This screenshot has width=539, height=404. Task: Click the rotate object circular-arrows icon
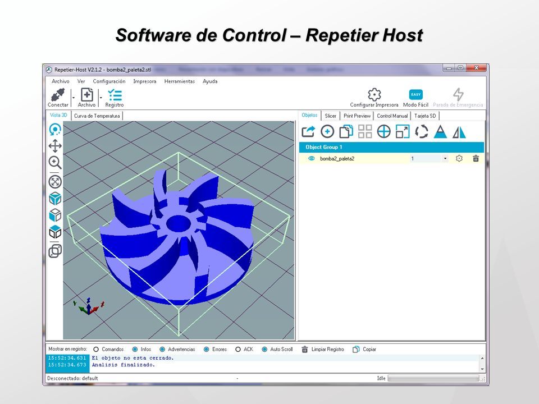point(422,131)
